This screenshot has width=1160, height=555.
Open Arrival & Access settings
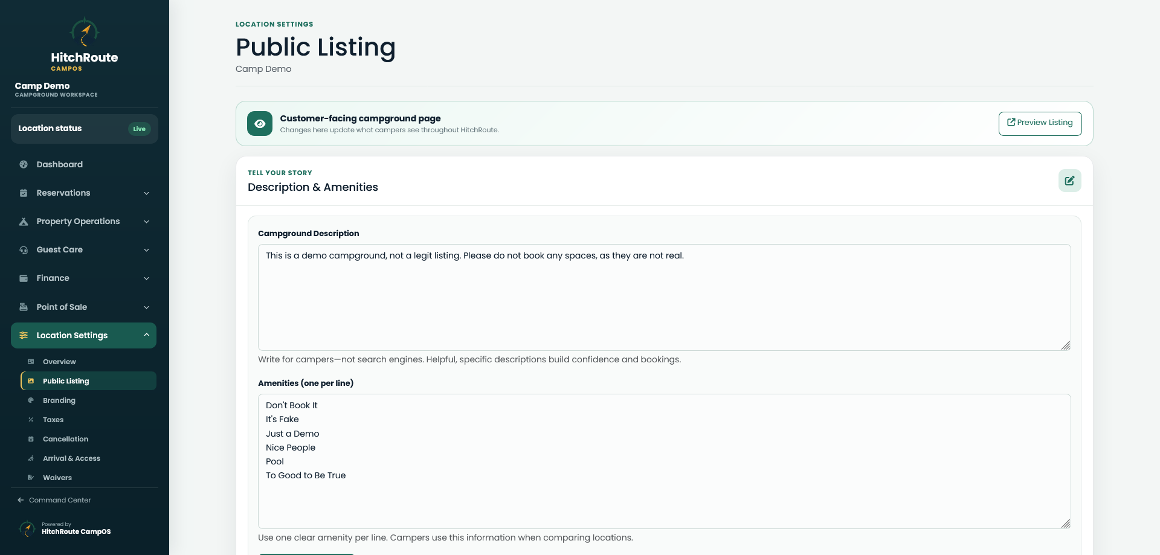(x=89, y=458)
